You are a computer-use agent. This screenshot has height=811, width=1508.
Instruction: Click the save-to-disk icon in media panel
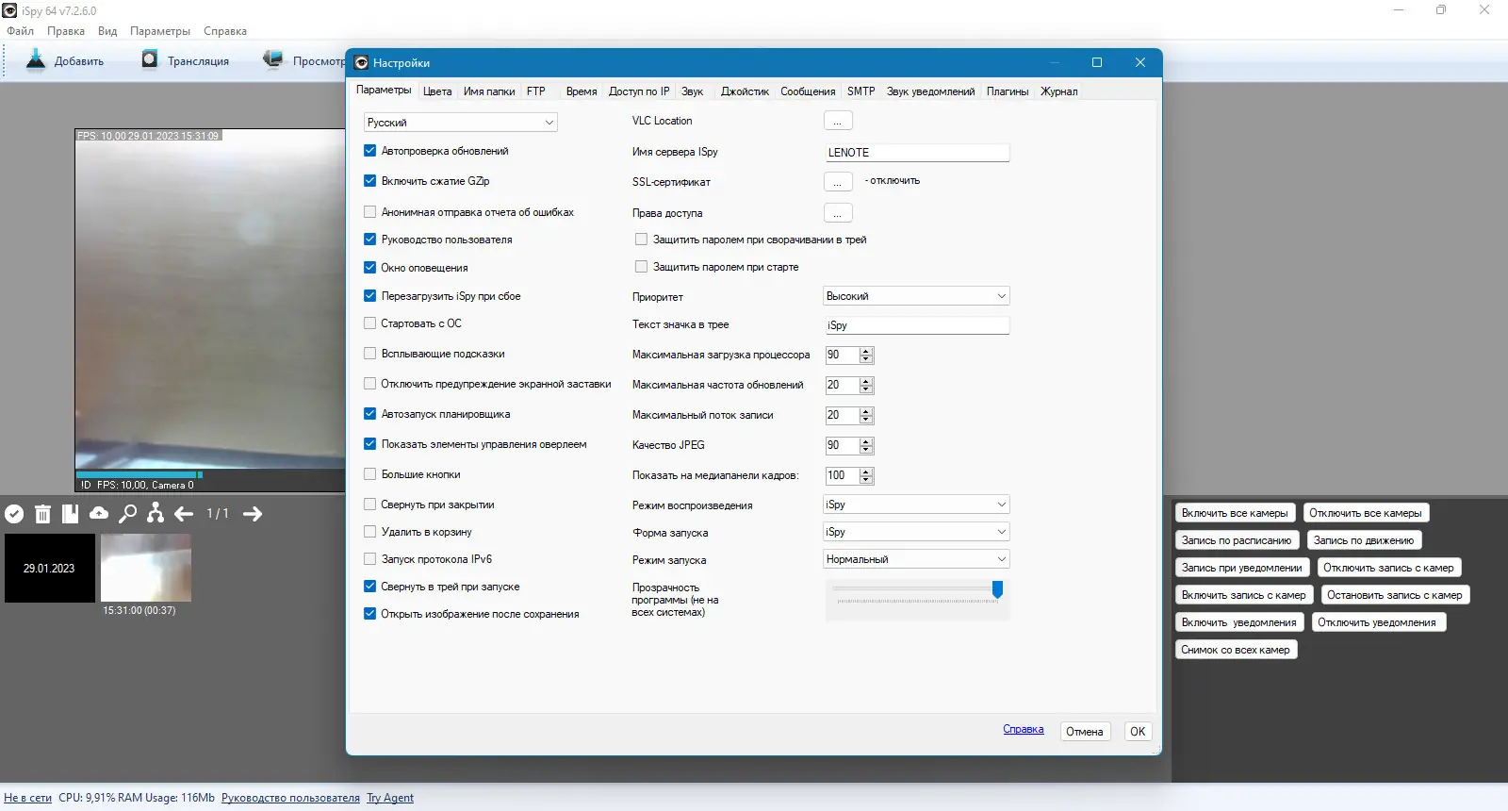pyautogui.click(x=70, y=514)
